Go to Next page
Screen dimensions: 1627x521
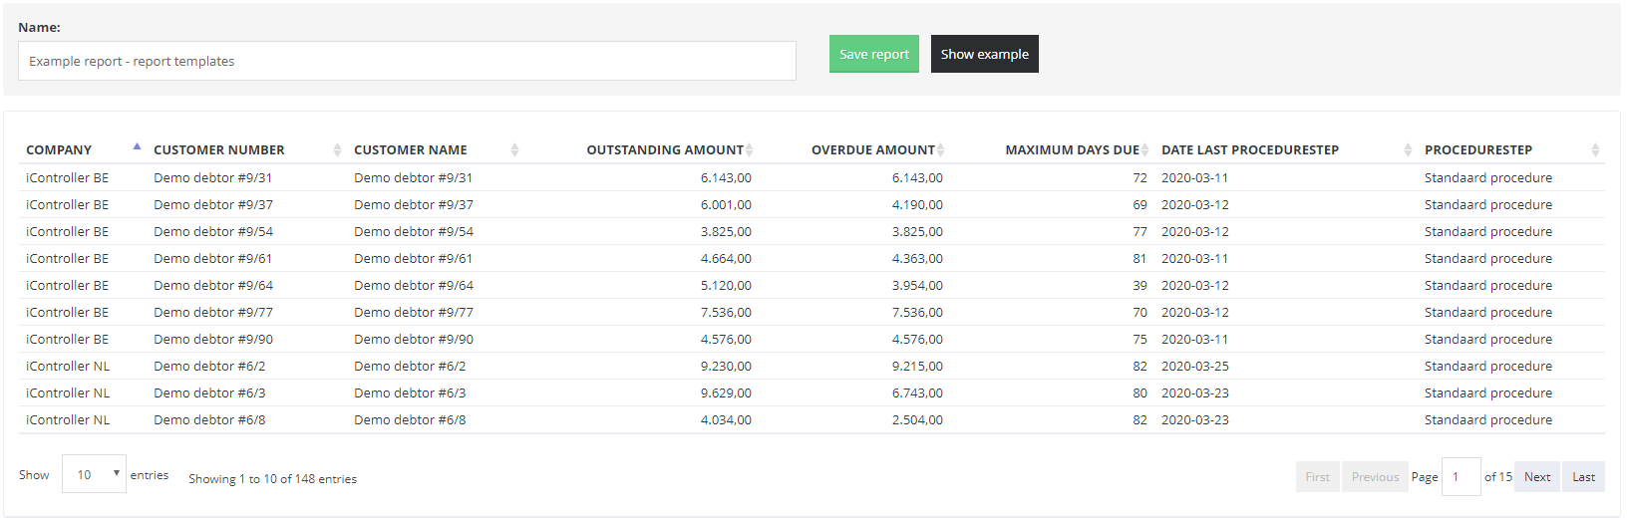pyautogui.click(x=1537, y=477)
